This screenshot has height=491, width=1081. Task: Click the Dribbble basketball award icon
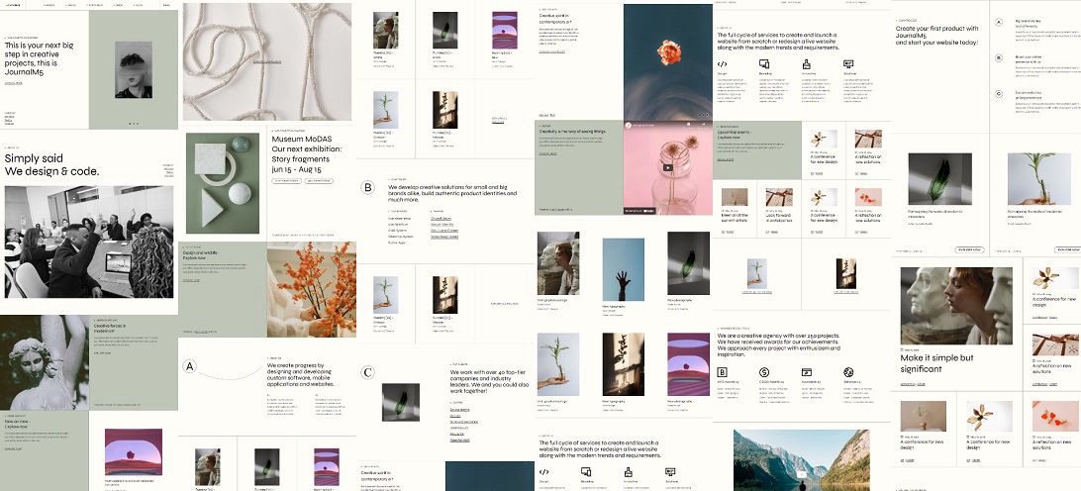click(849, 372)
